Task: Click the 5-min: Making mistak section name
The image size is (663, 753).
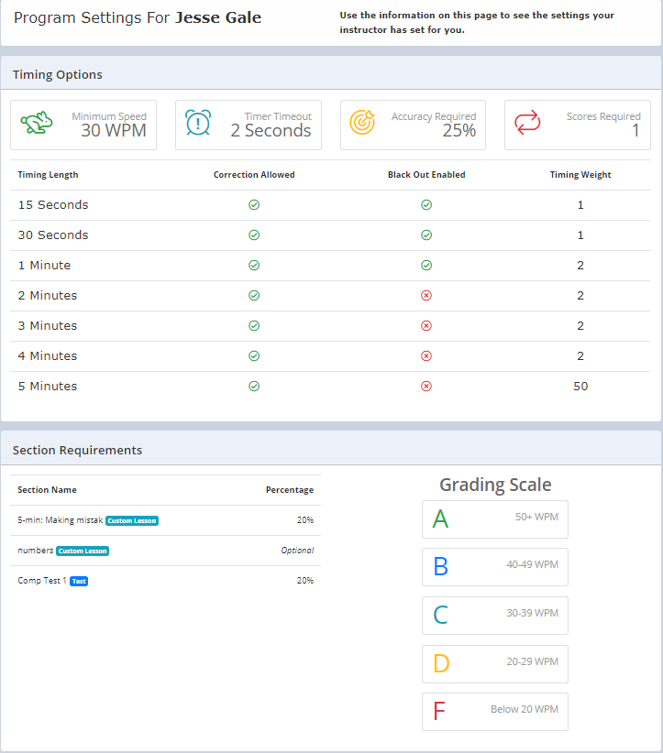Action: [x=61, y=520]
